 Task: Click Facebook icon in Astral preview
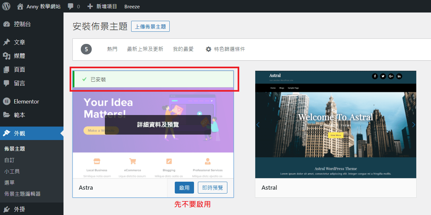click(375, 76)
